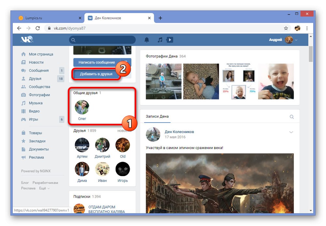
Task: Open Chrome's three-dot menu
Action: pos(307,28)
